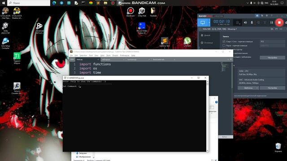Open the Youtube folder on desktop

(x=153, y=12)
